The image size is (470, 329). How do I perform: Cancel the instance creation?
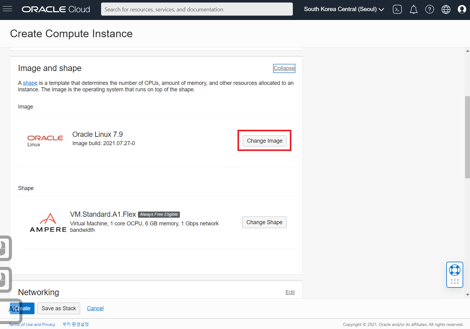tap(95, 308)
